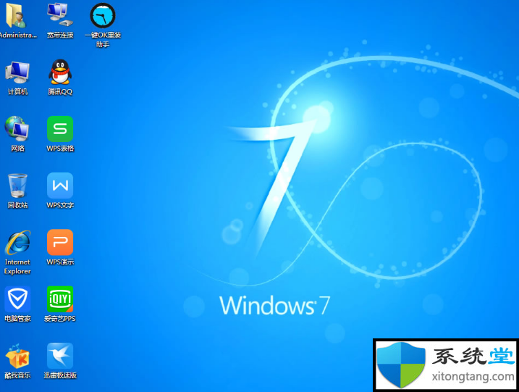This screenshot has width=519, height=392.
Task: Launch 爱奇艺PPS iQIYI icon
Action: pos(60,299)
